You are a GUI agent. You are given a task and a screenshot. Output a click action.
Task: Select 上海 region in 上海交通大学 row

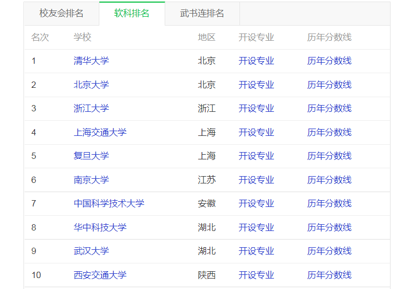pos(207,132)
